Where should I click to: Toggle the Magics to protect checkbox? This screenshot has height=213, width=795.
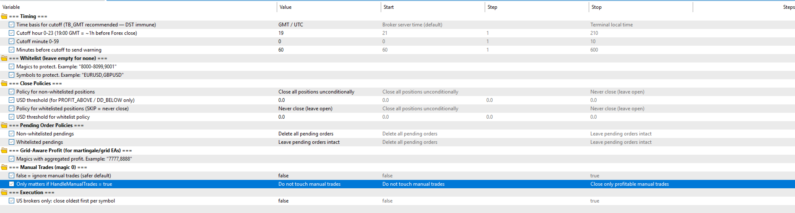pos(12,67)
